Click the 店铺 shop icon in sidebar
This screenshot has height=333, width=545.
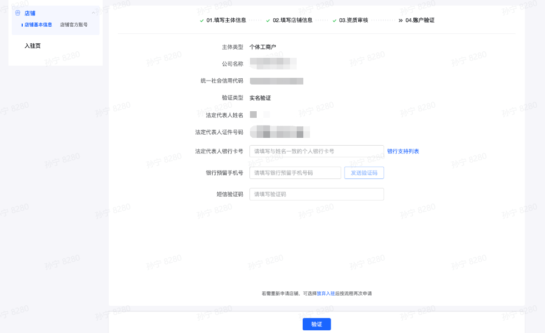point(18,13)
